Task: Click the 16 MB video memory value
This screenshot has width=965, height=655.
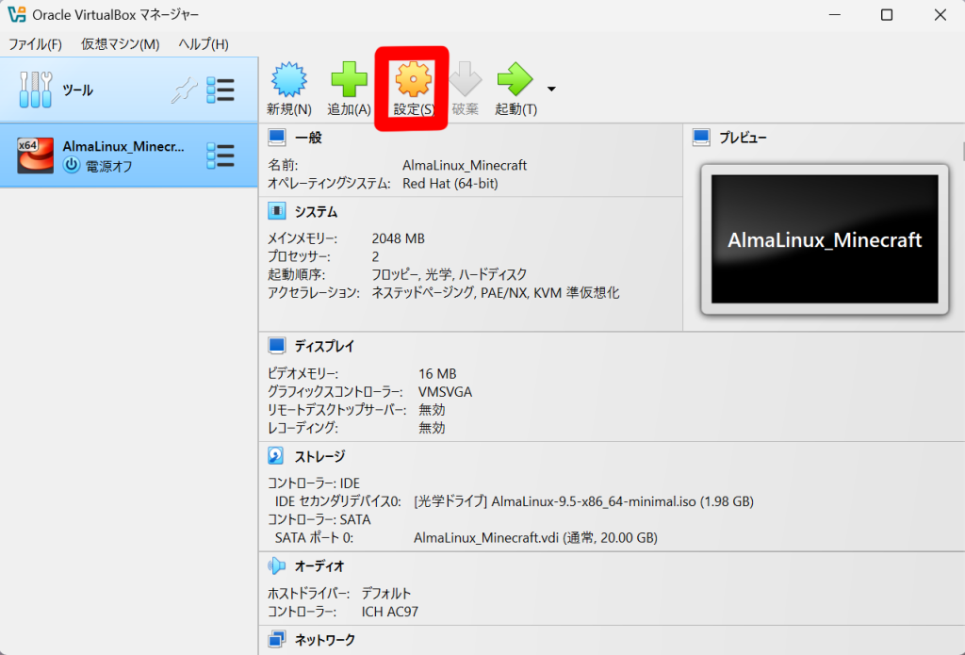Action: [437, 373]
